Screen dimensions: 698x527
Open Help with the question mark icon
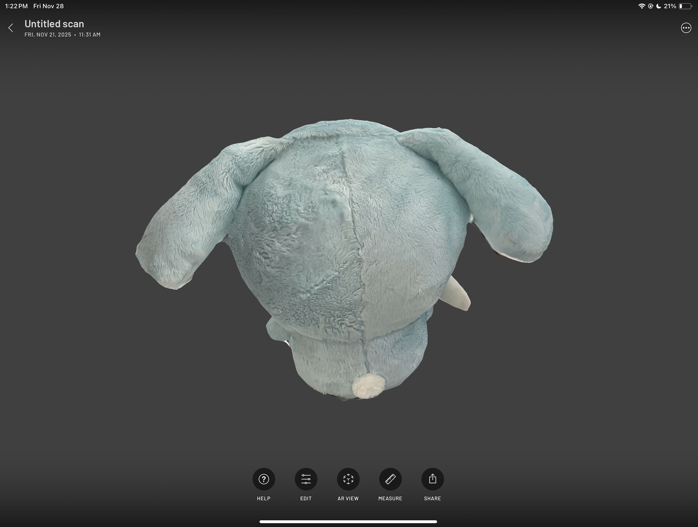264,479
